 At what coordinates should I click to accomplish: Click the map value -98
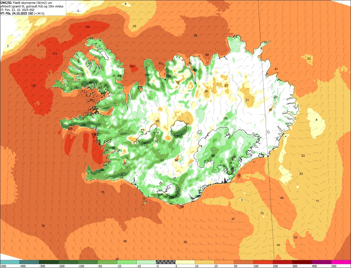click(x=84, y=125)
